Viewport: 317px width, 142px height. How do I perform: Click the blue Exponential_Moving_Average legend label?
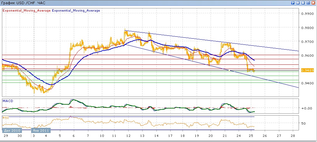click(76, 11)
